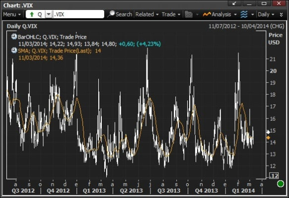Click the white diamond last price marker
This screenshot has width=289, height=198.
[268, 132]
